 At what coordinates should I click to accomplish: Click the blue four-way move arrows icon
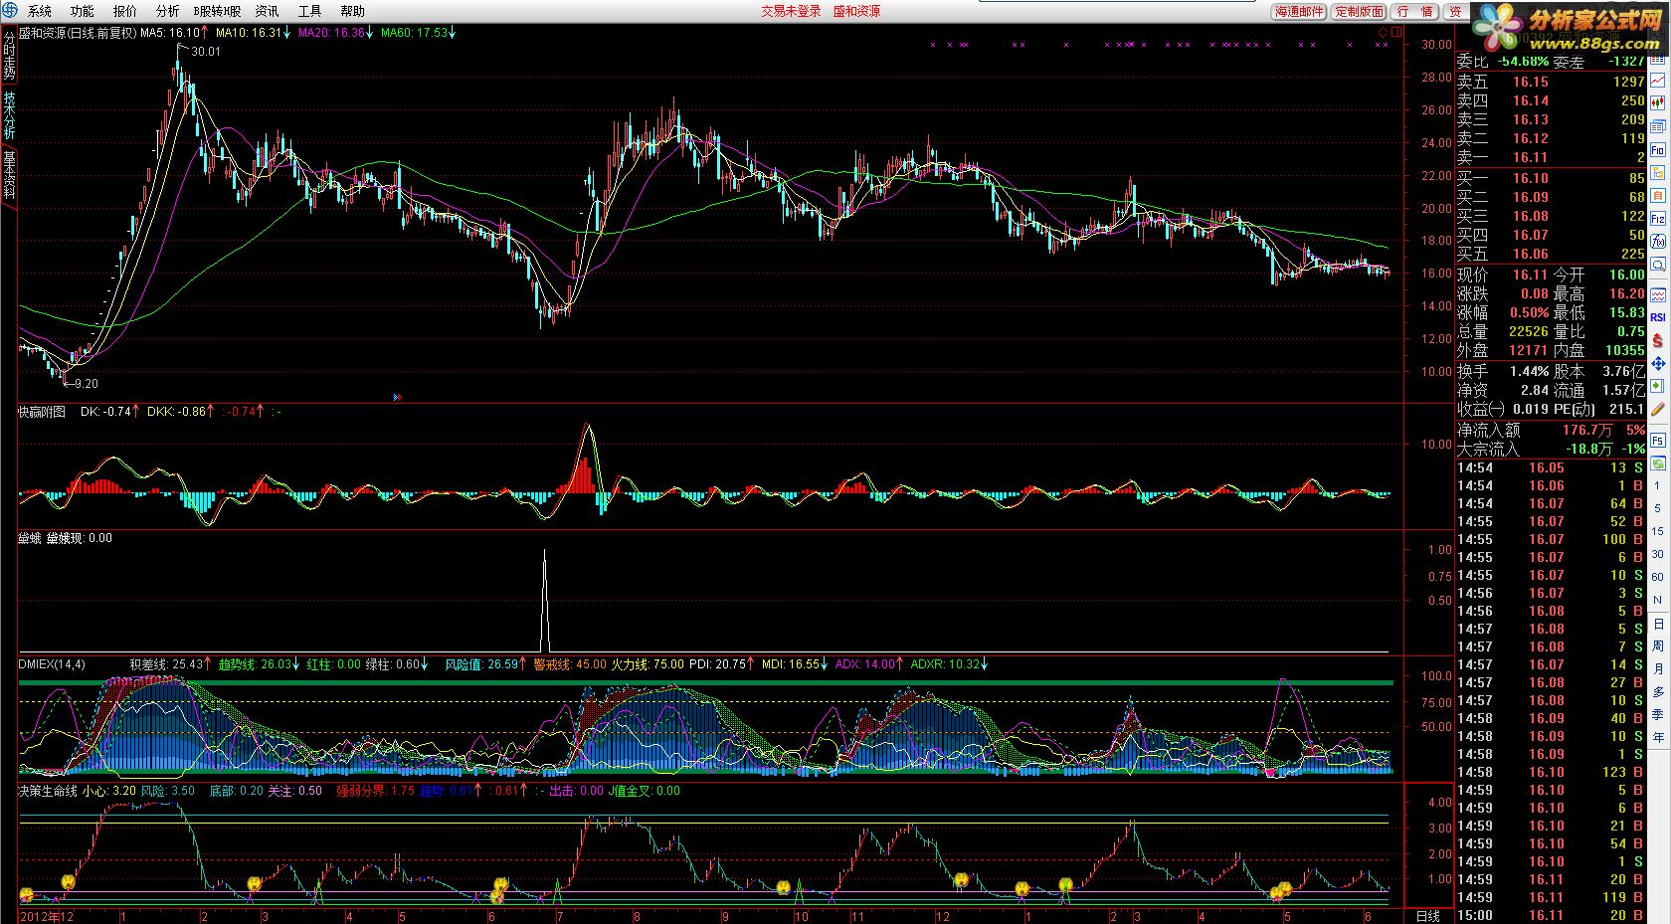coord(1658,363)
